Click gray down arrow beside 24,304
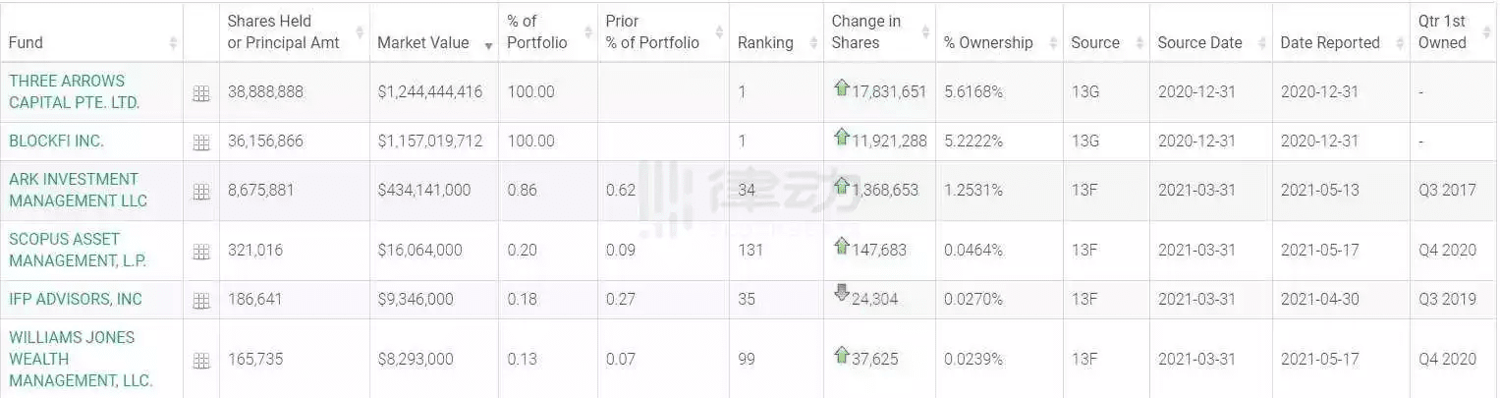 841,292
